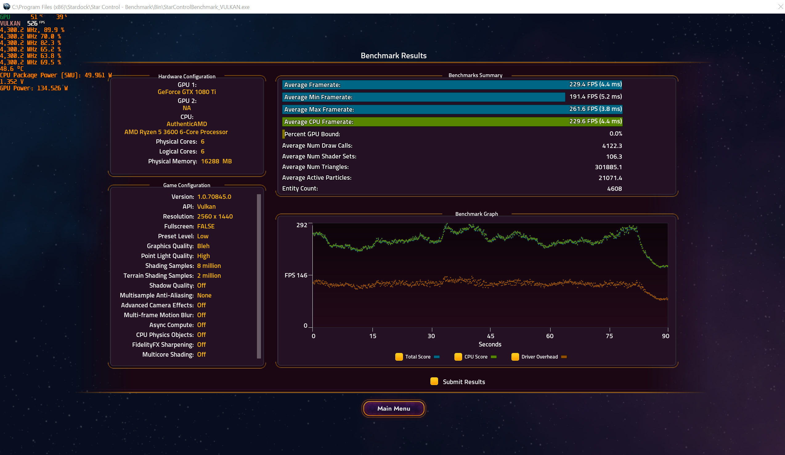This screenshot has height=455, width=785.
Task: Click the Percent GPU Bound indicator
Action: [283, 134]
